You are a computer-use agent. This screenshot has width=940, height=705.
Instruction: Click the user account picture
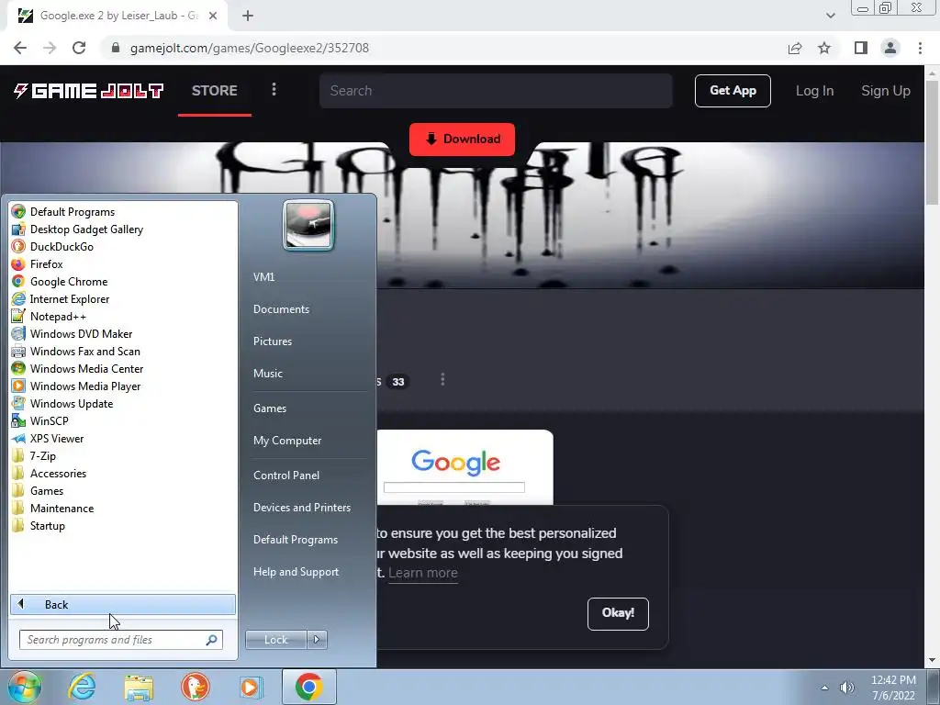point(308,226)
